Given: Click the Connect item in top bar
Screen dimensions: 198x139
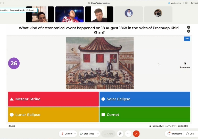Looking at the screenshot, I should [194, 3].
